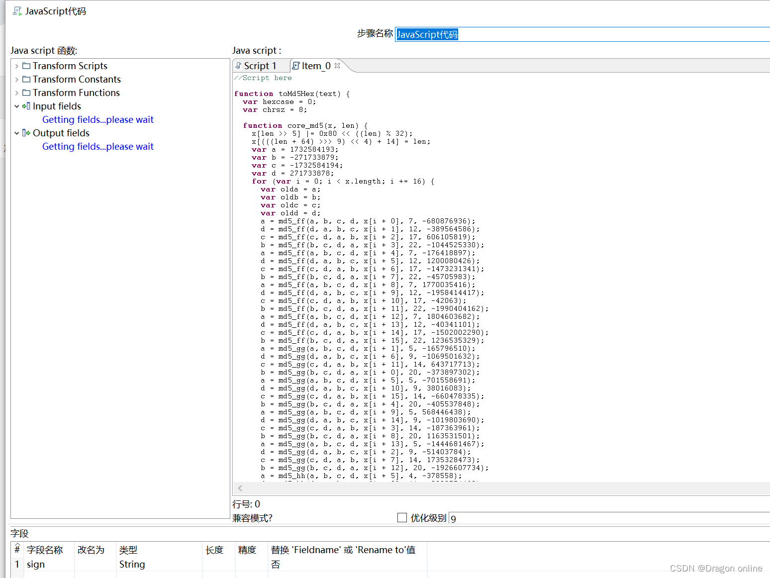Click the Transform Functions folder icon
The width and height of the screenshot is (770, 578).
26,93
